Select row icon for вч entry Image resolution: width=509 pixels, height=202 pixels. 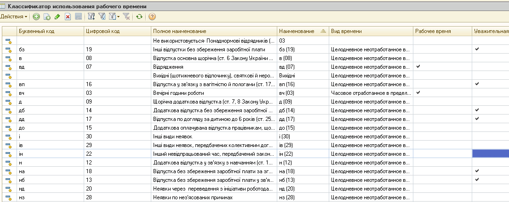[x=8, y=93]
